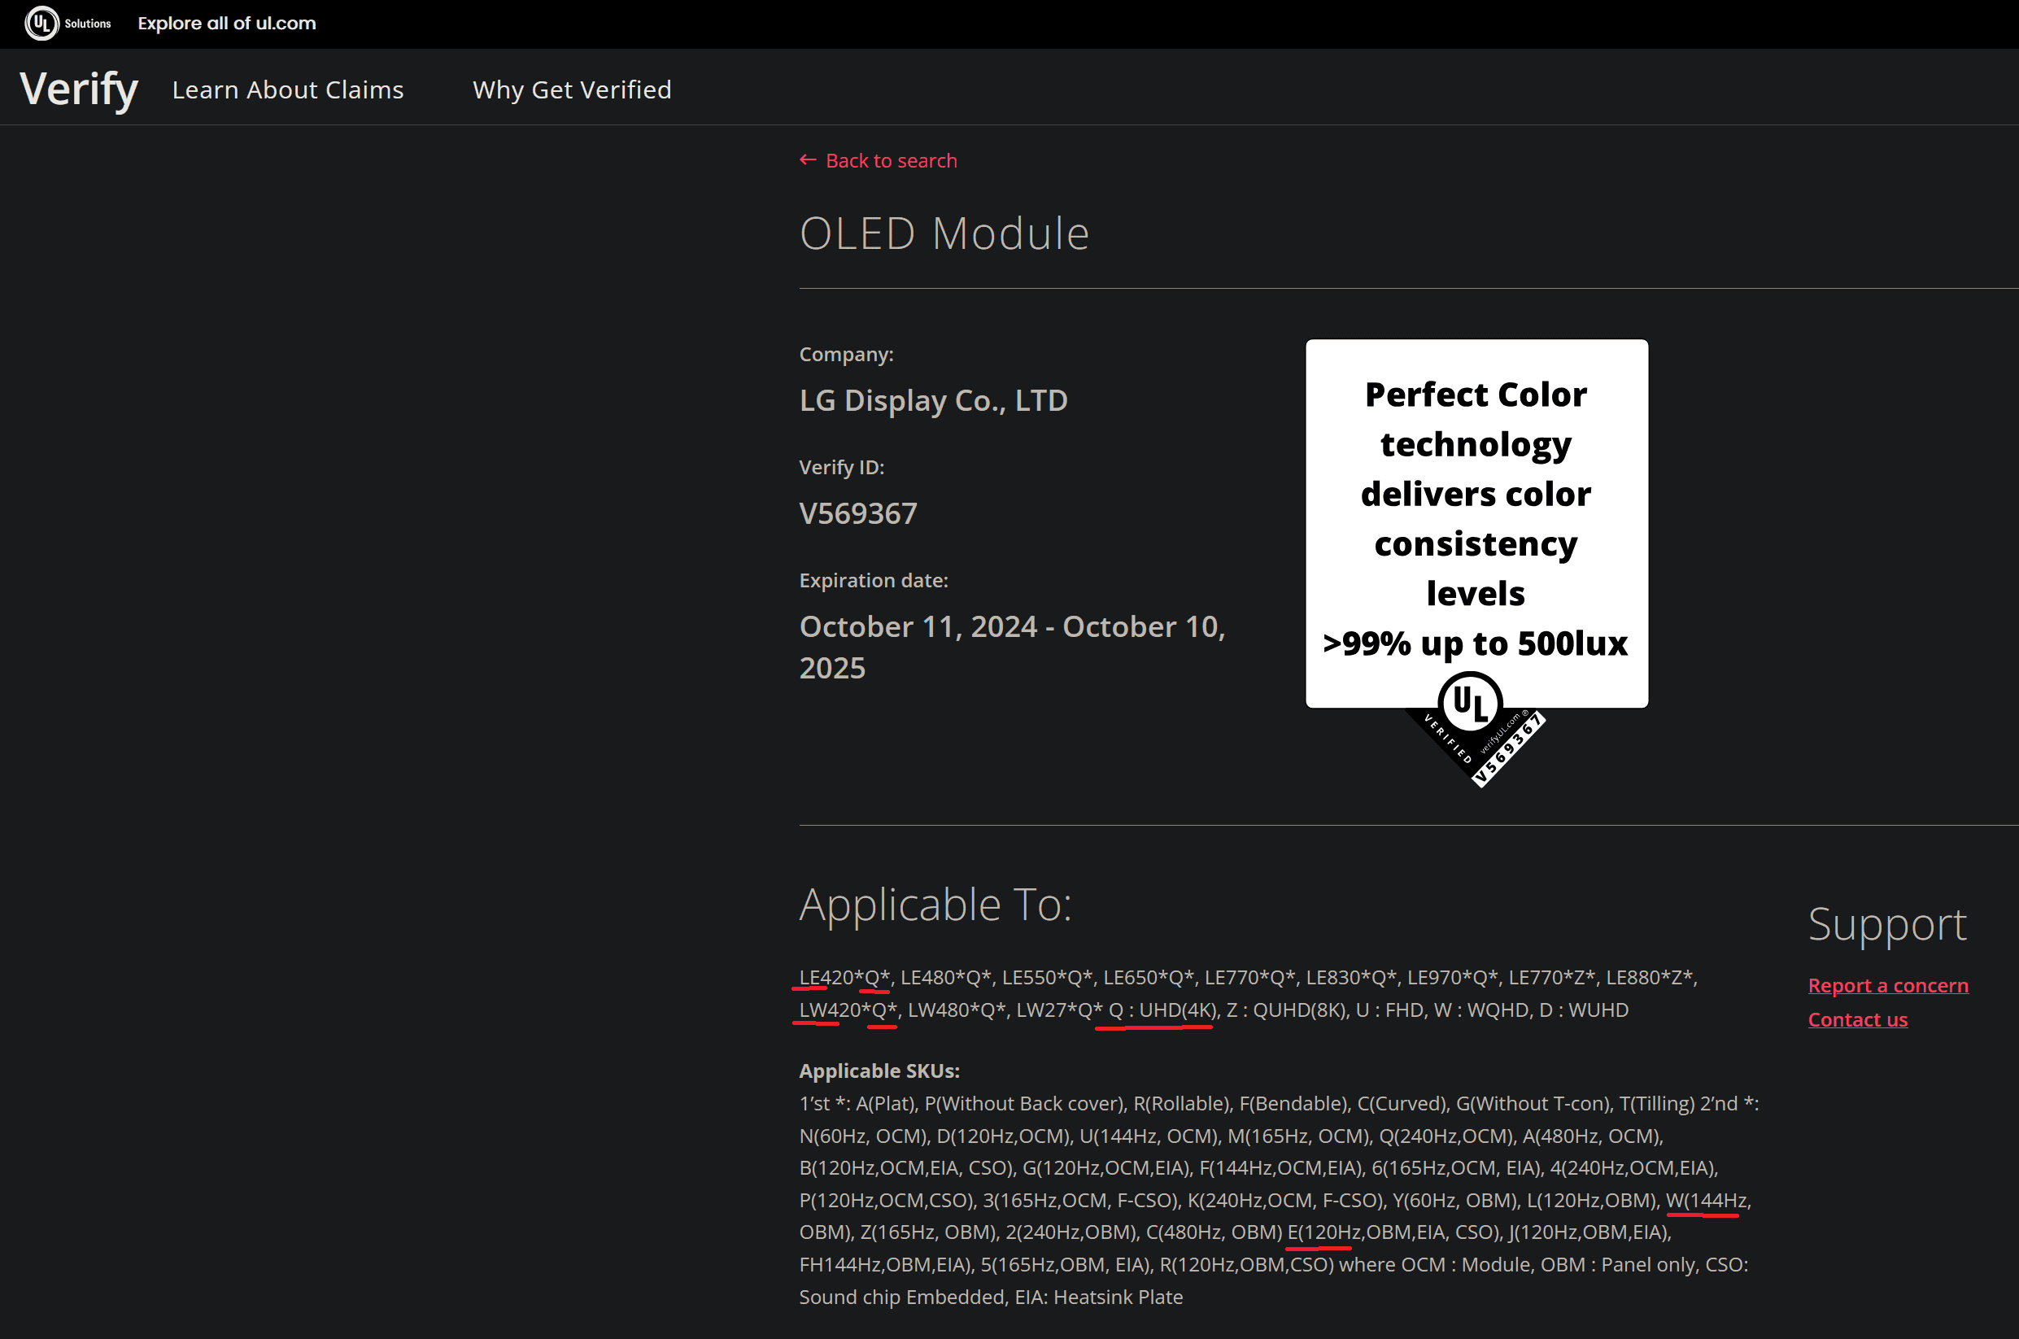
Task: Click the Applicable To: heading
Action: 935,904
